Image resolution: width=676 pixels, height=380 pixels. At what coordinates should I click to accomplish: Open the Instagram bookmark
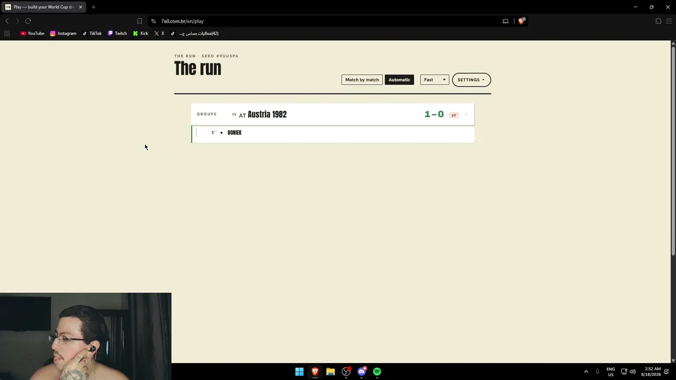[63, 33]
